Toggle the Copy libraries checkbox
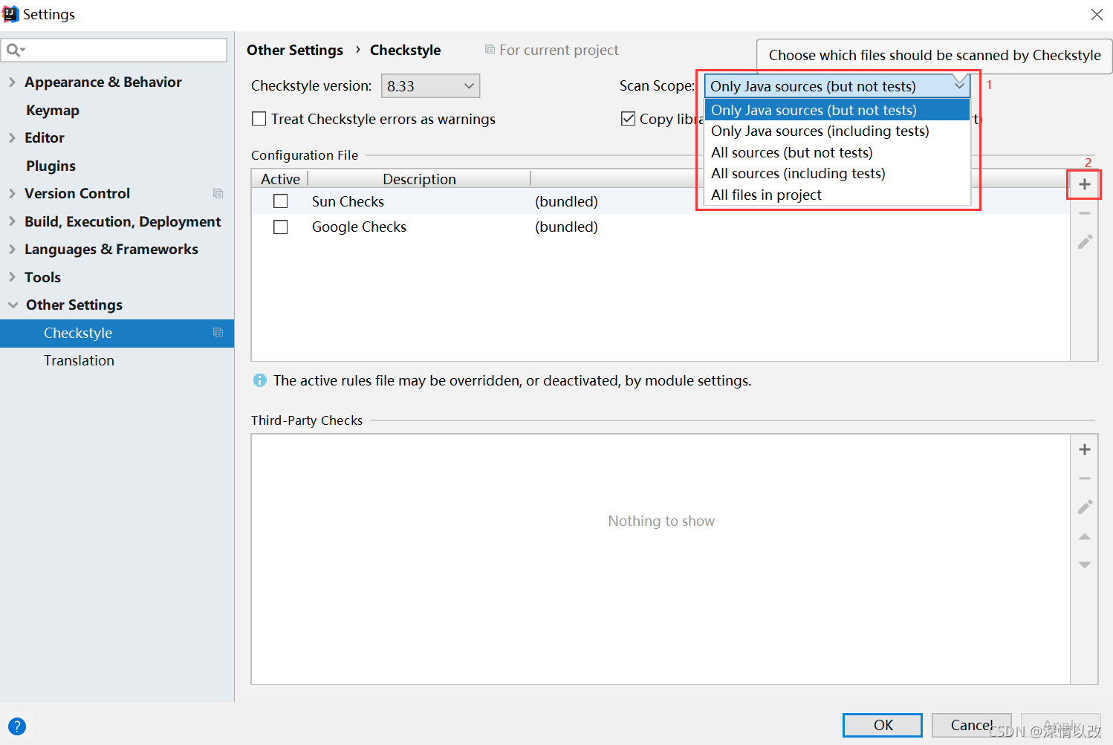The image size is (1113, 745). (x=628, y=119)
